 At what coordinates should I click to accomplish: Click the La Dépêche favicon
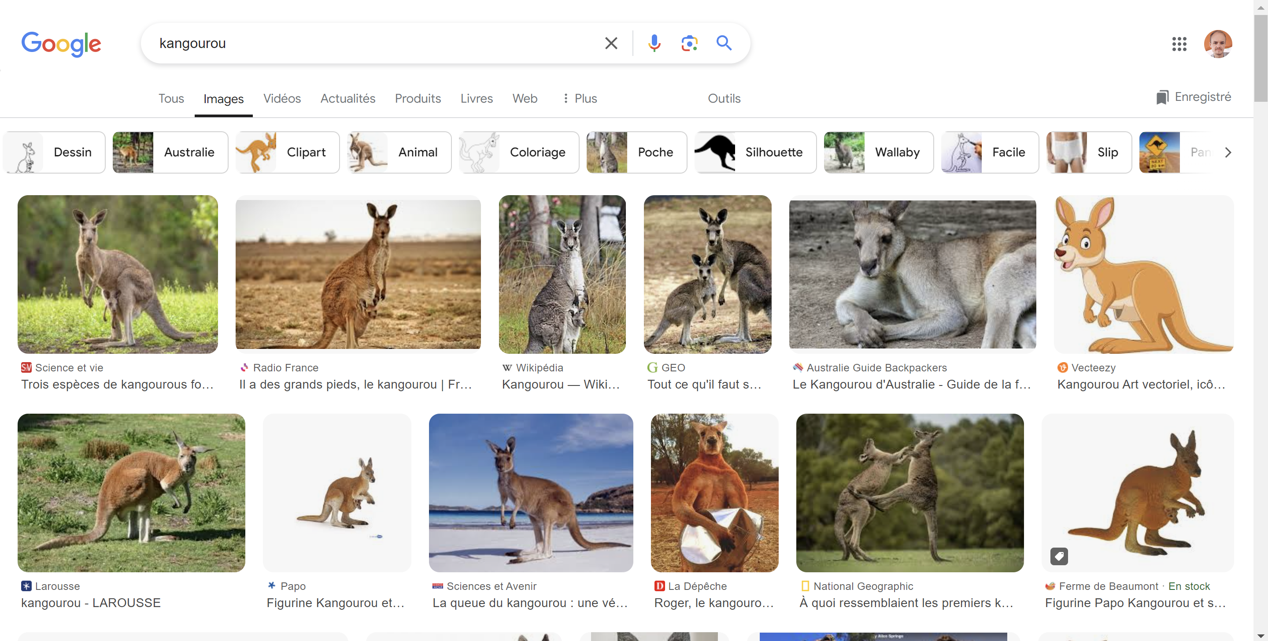[x=659, y=586]
